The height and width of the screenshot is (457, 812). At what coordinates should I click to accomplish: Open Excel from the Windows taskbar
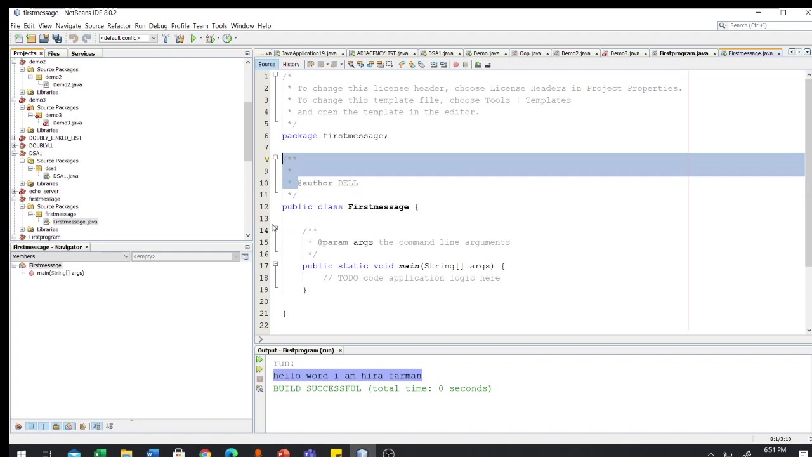click(100, 453)
